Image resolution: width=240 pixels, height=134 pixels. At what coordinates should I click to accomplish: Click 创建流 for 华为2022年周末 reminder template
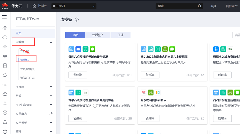pyautogui.click(x=150, y=75)
